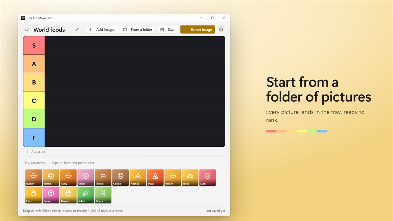Open images From a folder
393x221 pixels.
click(x=138, y=29)
